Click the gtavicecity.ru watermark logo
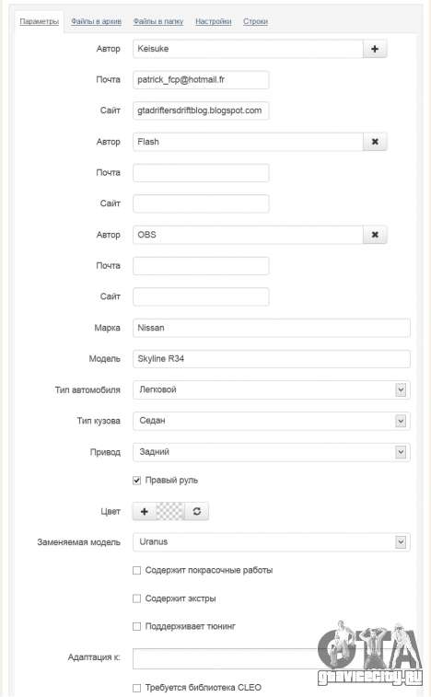The image size is (431, 697). [x=369, y=653]
